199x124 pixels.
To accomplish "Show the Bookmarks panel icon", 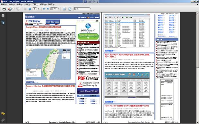I will [x=3, y=22].
